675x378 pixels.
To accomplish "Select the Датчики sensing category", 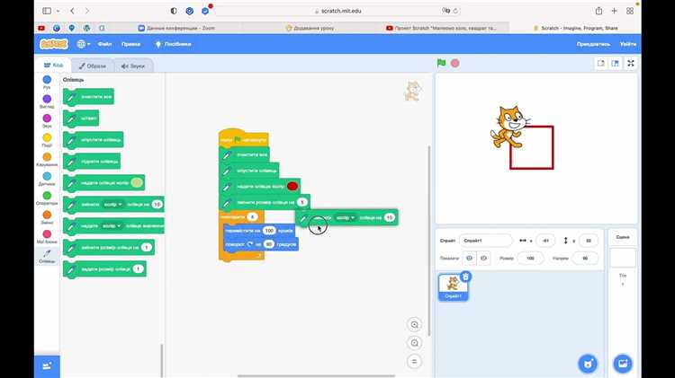I will click(47, 179).
